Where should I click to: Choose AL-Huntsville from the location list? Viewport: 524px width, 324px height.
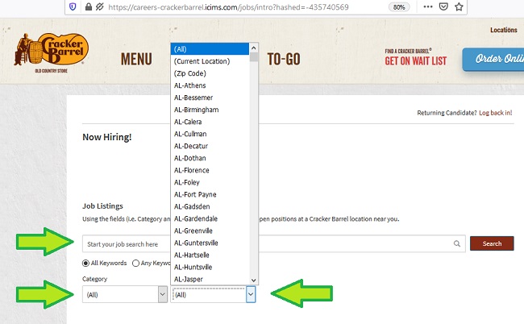point(210,268)
